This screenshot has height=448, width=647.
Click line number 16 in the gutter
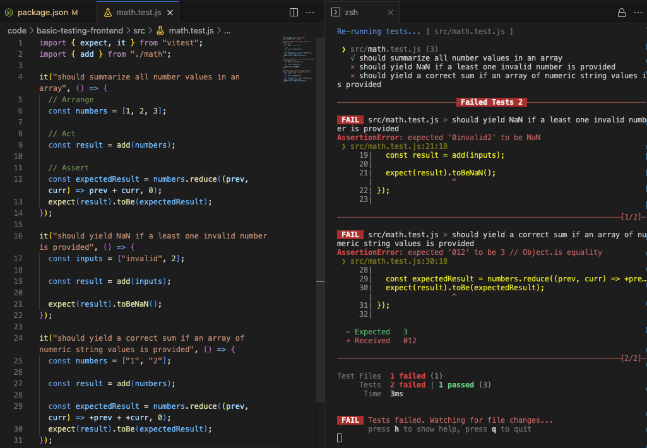[x=18, y=236]
